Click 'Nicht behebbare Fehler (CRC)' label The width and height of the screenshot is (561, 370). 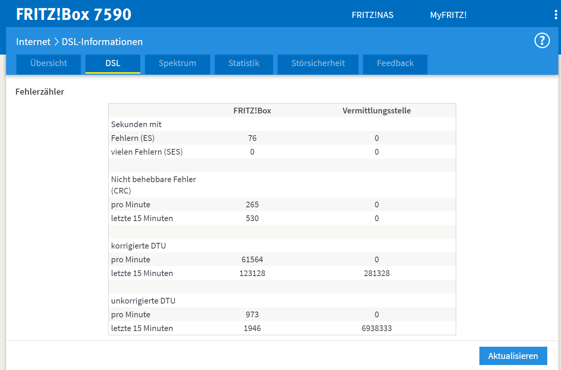[x=153, y=185]
